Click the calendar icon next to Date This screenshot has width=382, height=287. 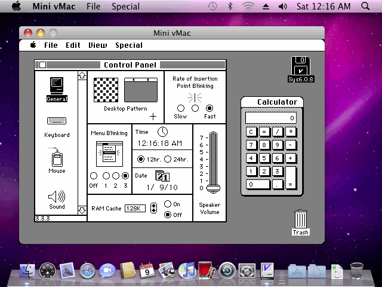click(x=162, y=176)
